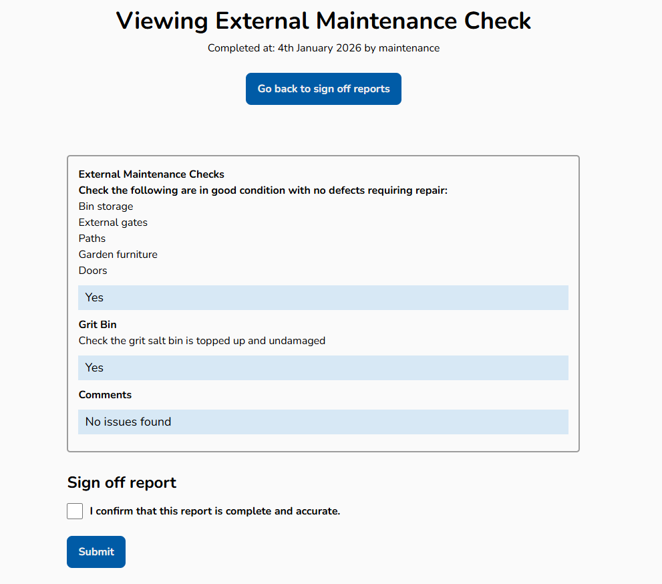Click the completion date text line

tap(323, 48)
